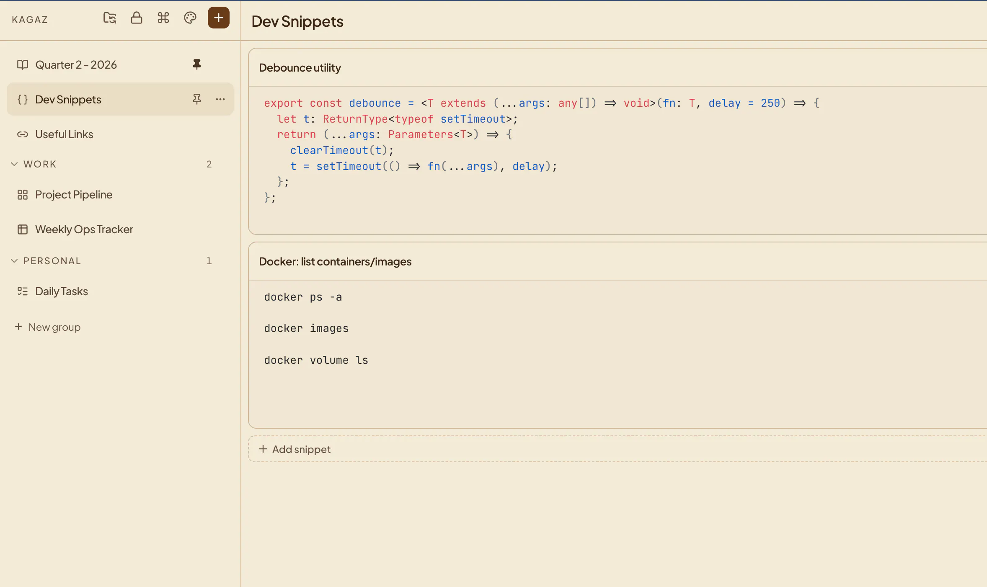
Task: Open Daily Tasks page
Action: click(x=120, y=291)
